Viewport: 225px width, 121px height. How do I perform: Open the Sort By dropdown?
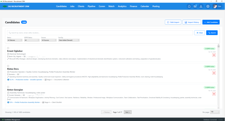tap(69, 40)
